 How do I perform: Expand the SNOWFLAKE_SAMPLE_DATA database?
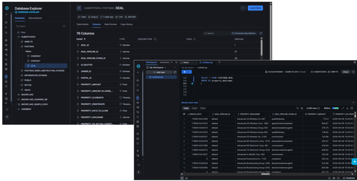(16, 104)
